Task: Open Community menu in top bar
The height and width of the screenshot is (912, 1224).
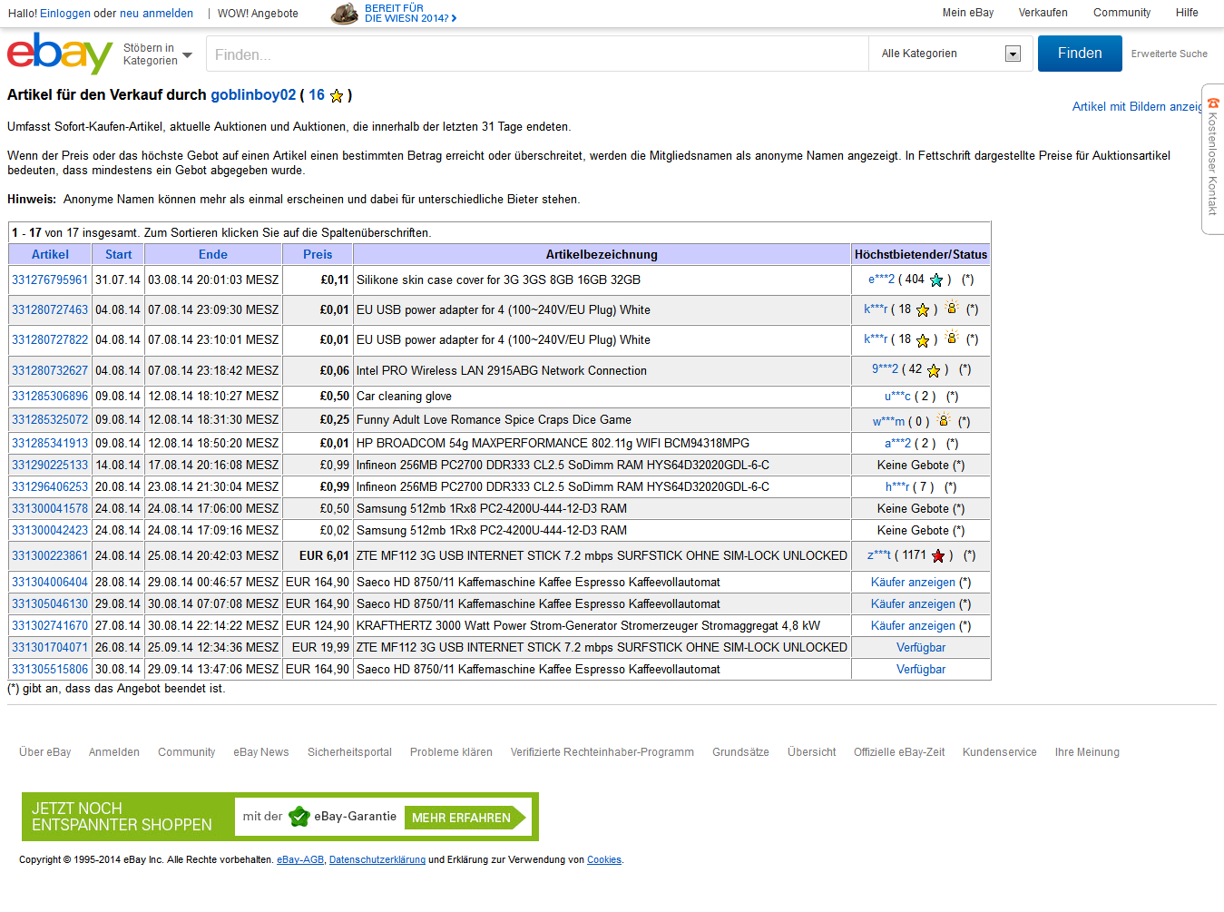Action: click(1121, 13)
